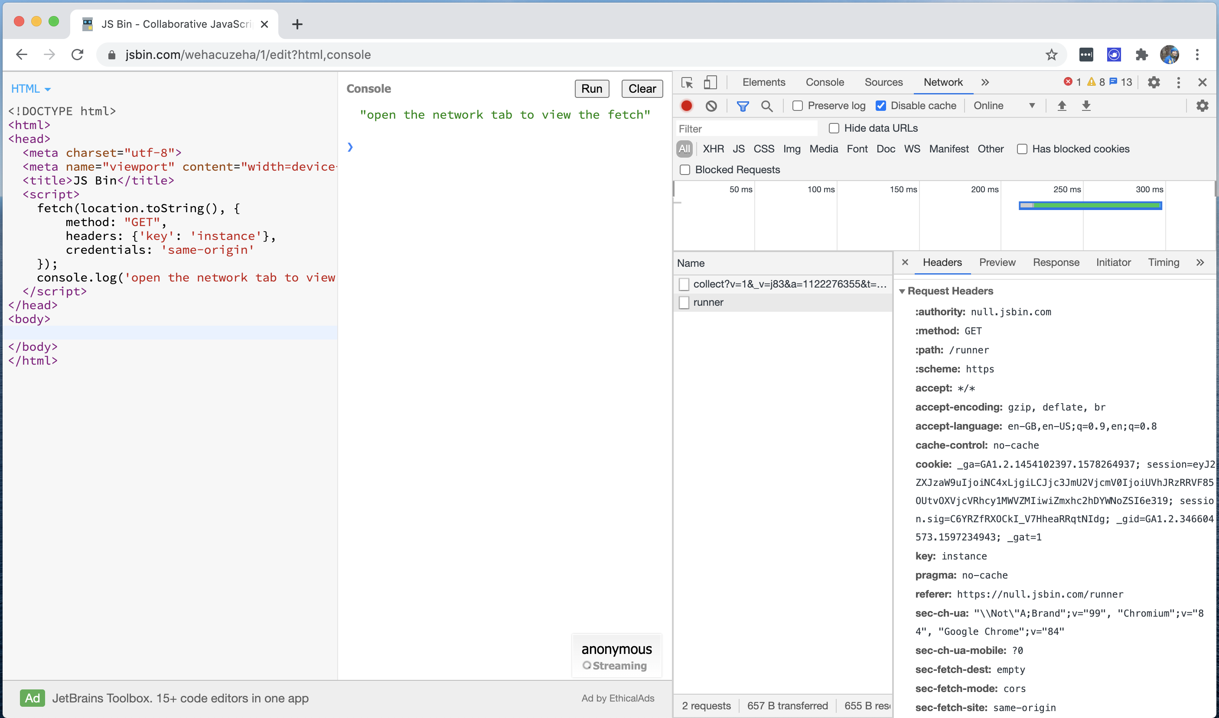This screenshot has width=1219, height=718.
Task: Enable the Preserve log checkbox
Action: tap(797, 106)
